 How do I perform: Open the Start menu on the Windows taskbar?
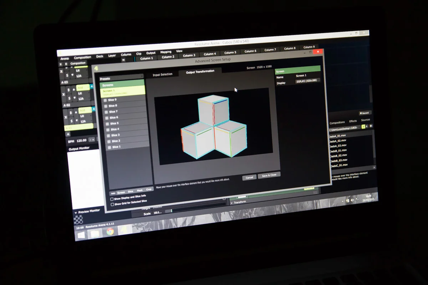tap(81, 235)
